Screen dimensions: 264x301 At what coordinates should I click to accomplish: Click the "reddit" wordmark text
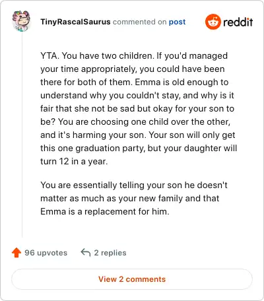pyautogui.click(x=238, y=22)
